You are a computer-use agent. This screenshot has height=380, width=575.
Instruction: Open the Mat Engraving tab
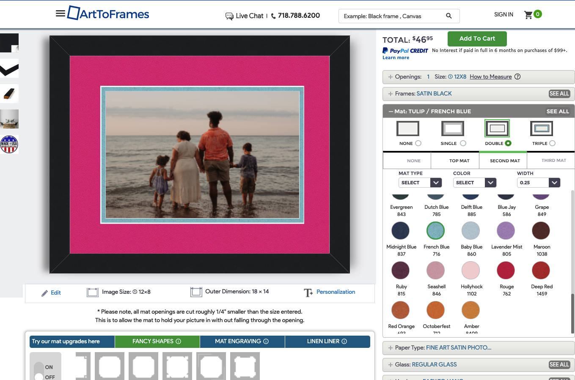(242, 342)
